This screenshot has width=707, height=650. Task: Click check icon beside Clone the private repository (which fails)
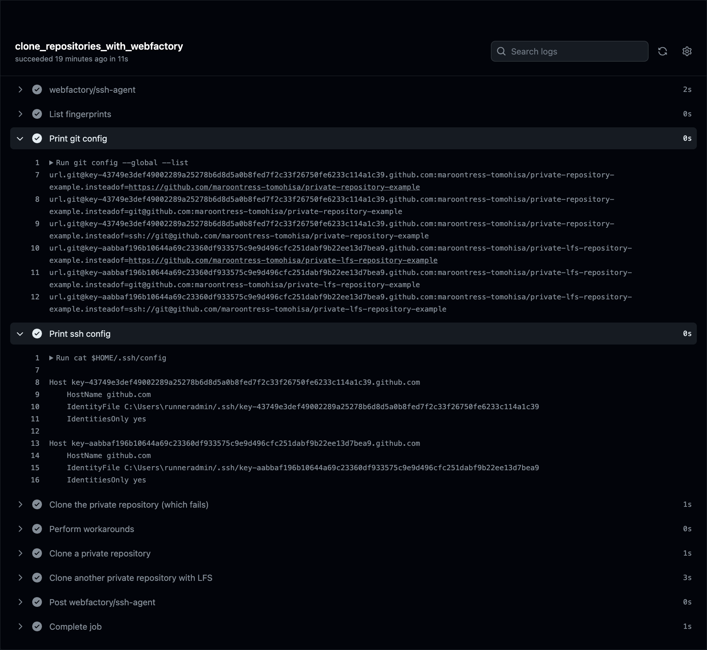[37, 504]
